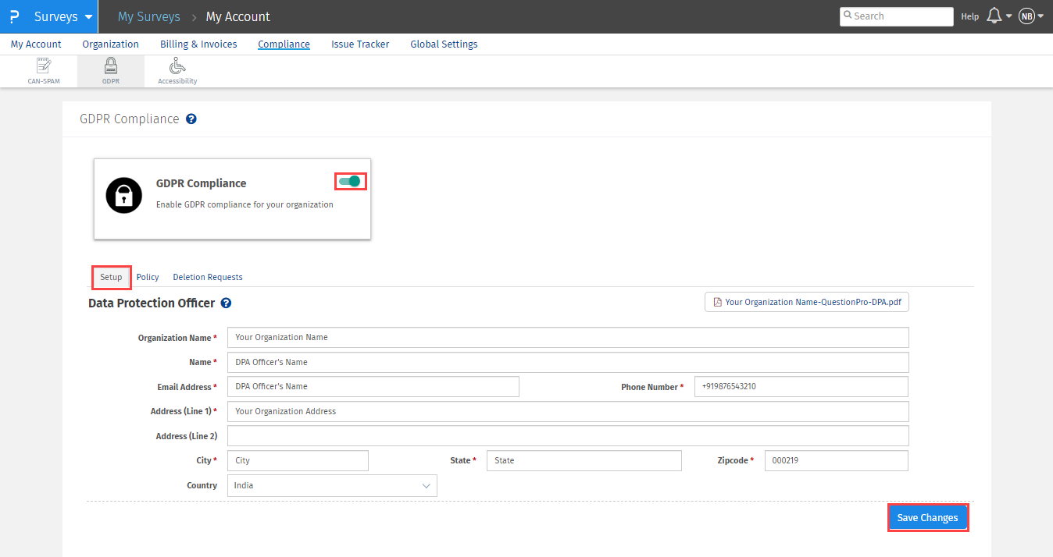Switch to the Policy tab
Screen dimensions: 1053x557
148,277
